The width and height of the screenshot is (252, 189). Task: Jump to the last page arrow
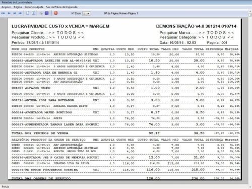[20, 13]
